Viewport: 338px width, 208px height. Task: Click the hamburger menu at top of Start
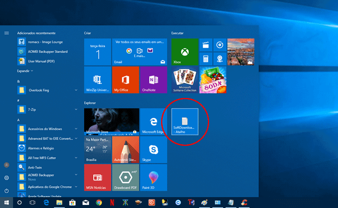click(x=7, y=33)
